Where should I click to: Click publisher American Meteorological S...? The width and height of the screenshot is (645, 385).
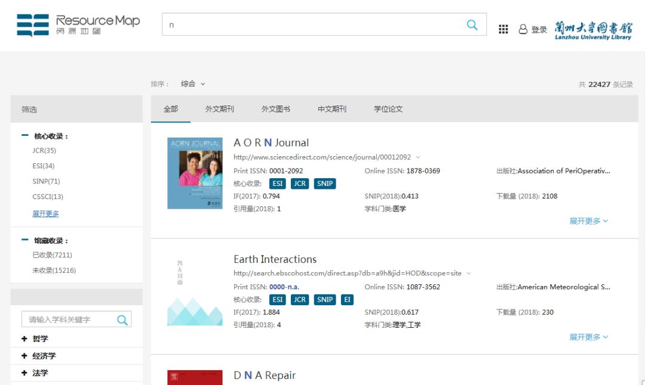[x=564, y=287]
